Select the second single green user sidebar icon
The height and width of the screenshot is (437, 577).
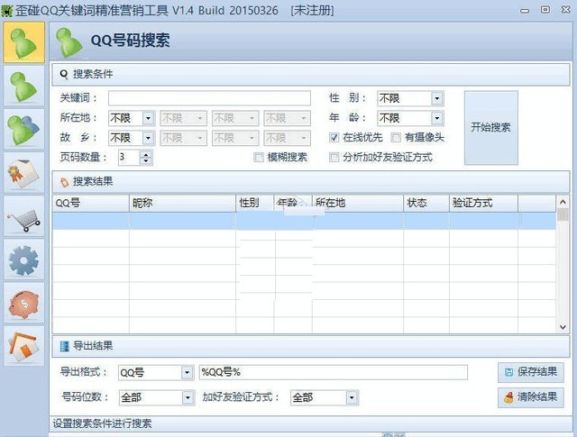(24, 86)
